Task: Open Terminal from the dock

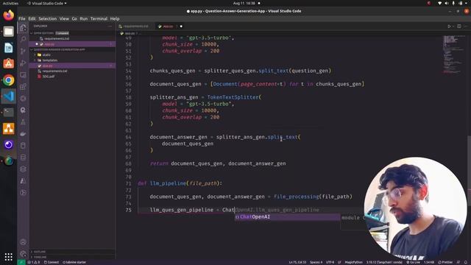Action: tap(8, 113)
